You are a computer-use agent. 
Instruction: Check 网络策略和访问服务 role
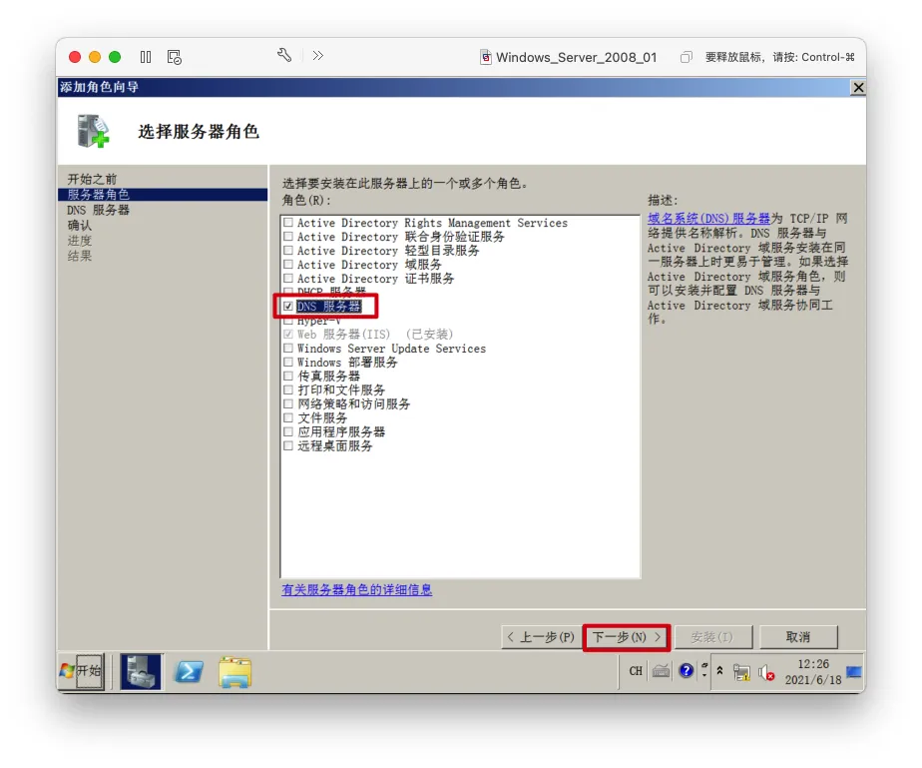point(288,403)
